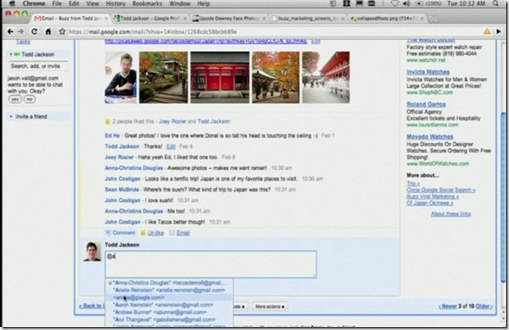Open Roland Garros ad link
Screen dimensions: 509x330
(x=426, y=104)
